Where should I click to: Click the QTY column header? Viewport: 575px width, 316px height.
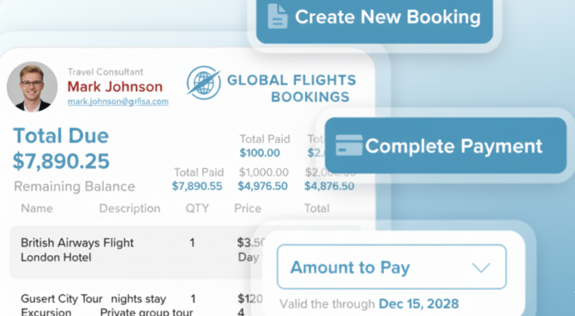[x=197, y=208]
